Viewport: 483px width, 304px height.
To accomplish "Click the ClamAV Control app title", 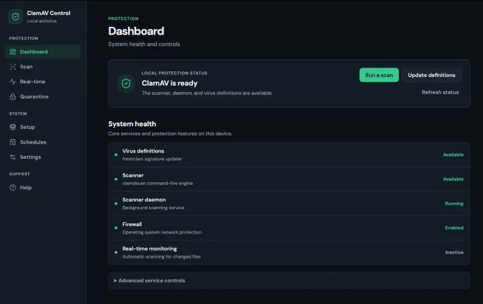I will 48,13.
